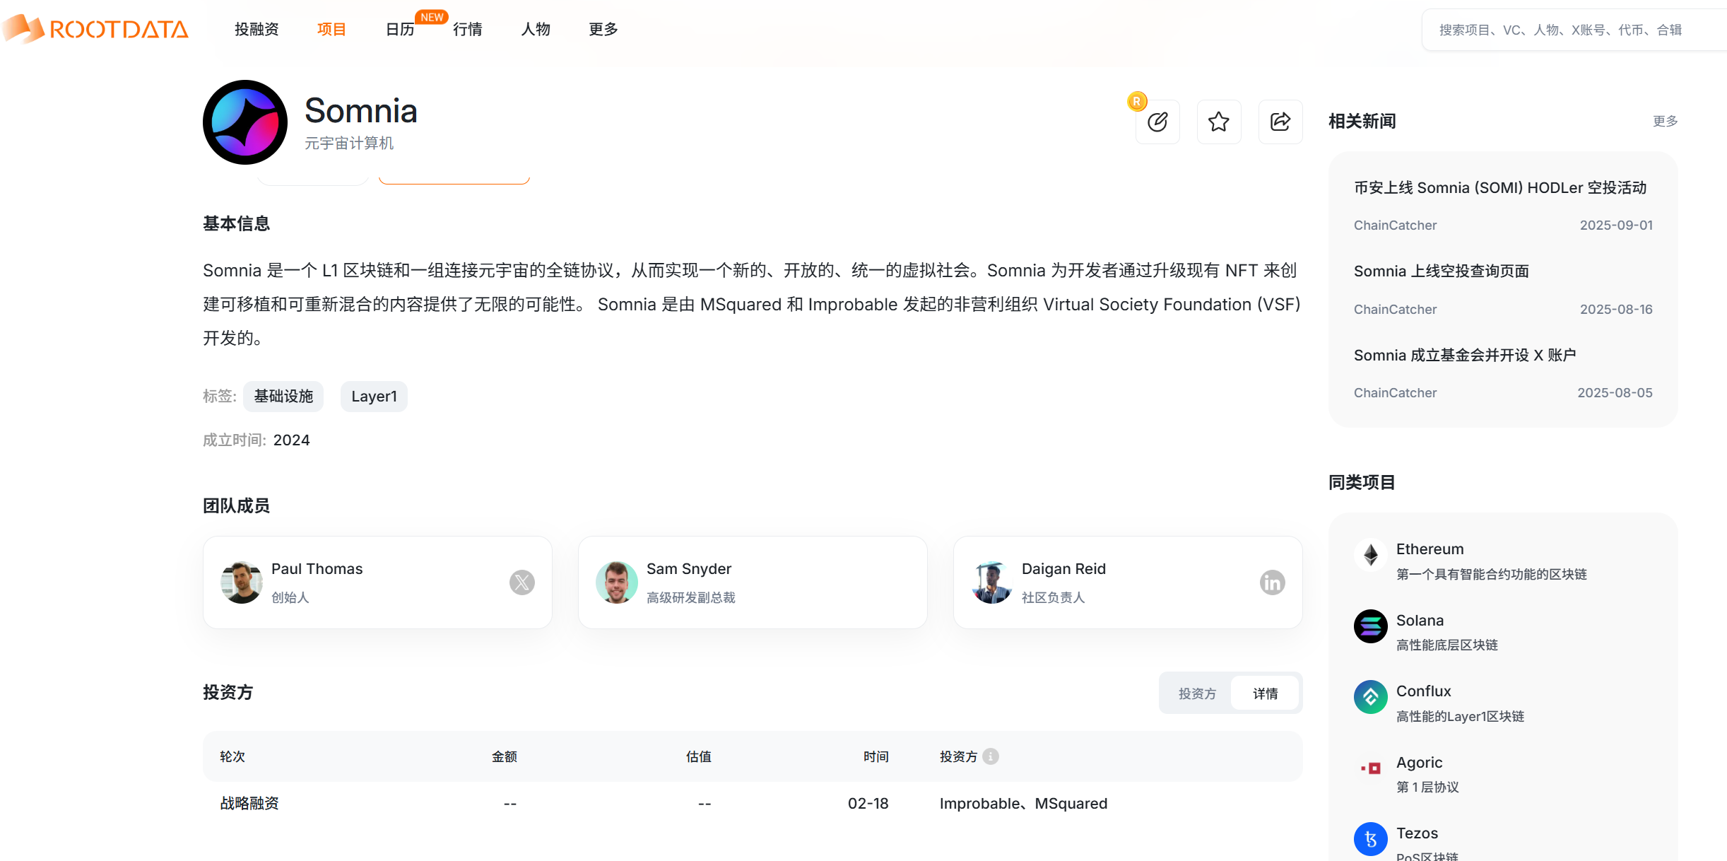The width and height of the screenshot is (1727, 861).
Task: Open MSquared investor link
Action: tap(1071, 804)
